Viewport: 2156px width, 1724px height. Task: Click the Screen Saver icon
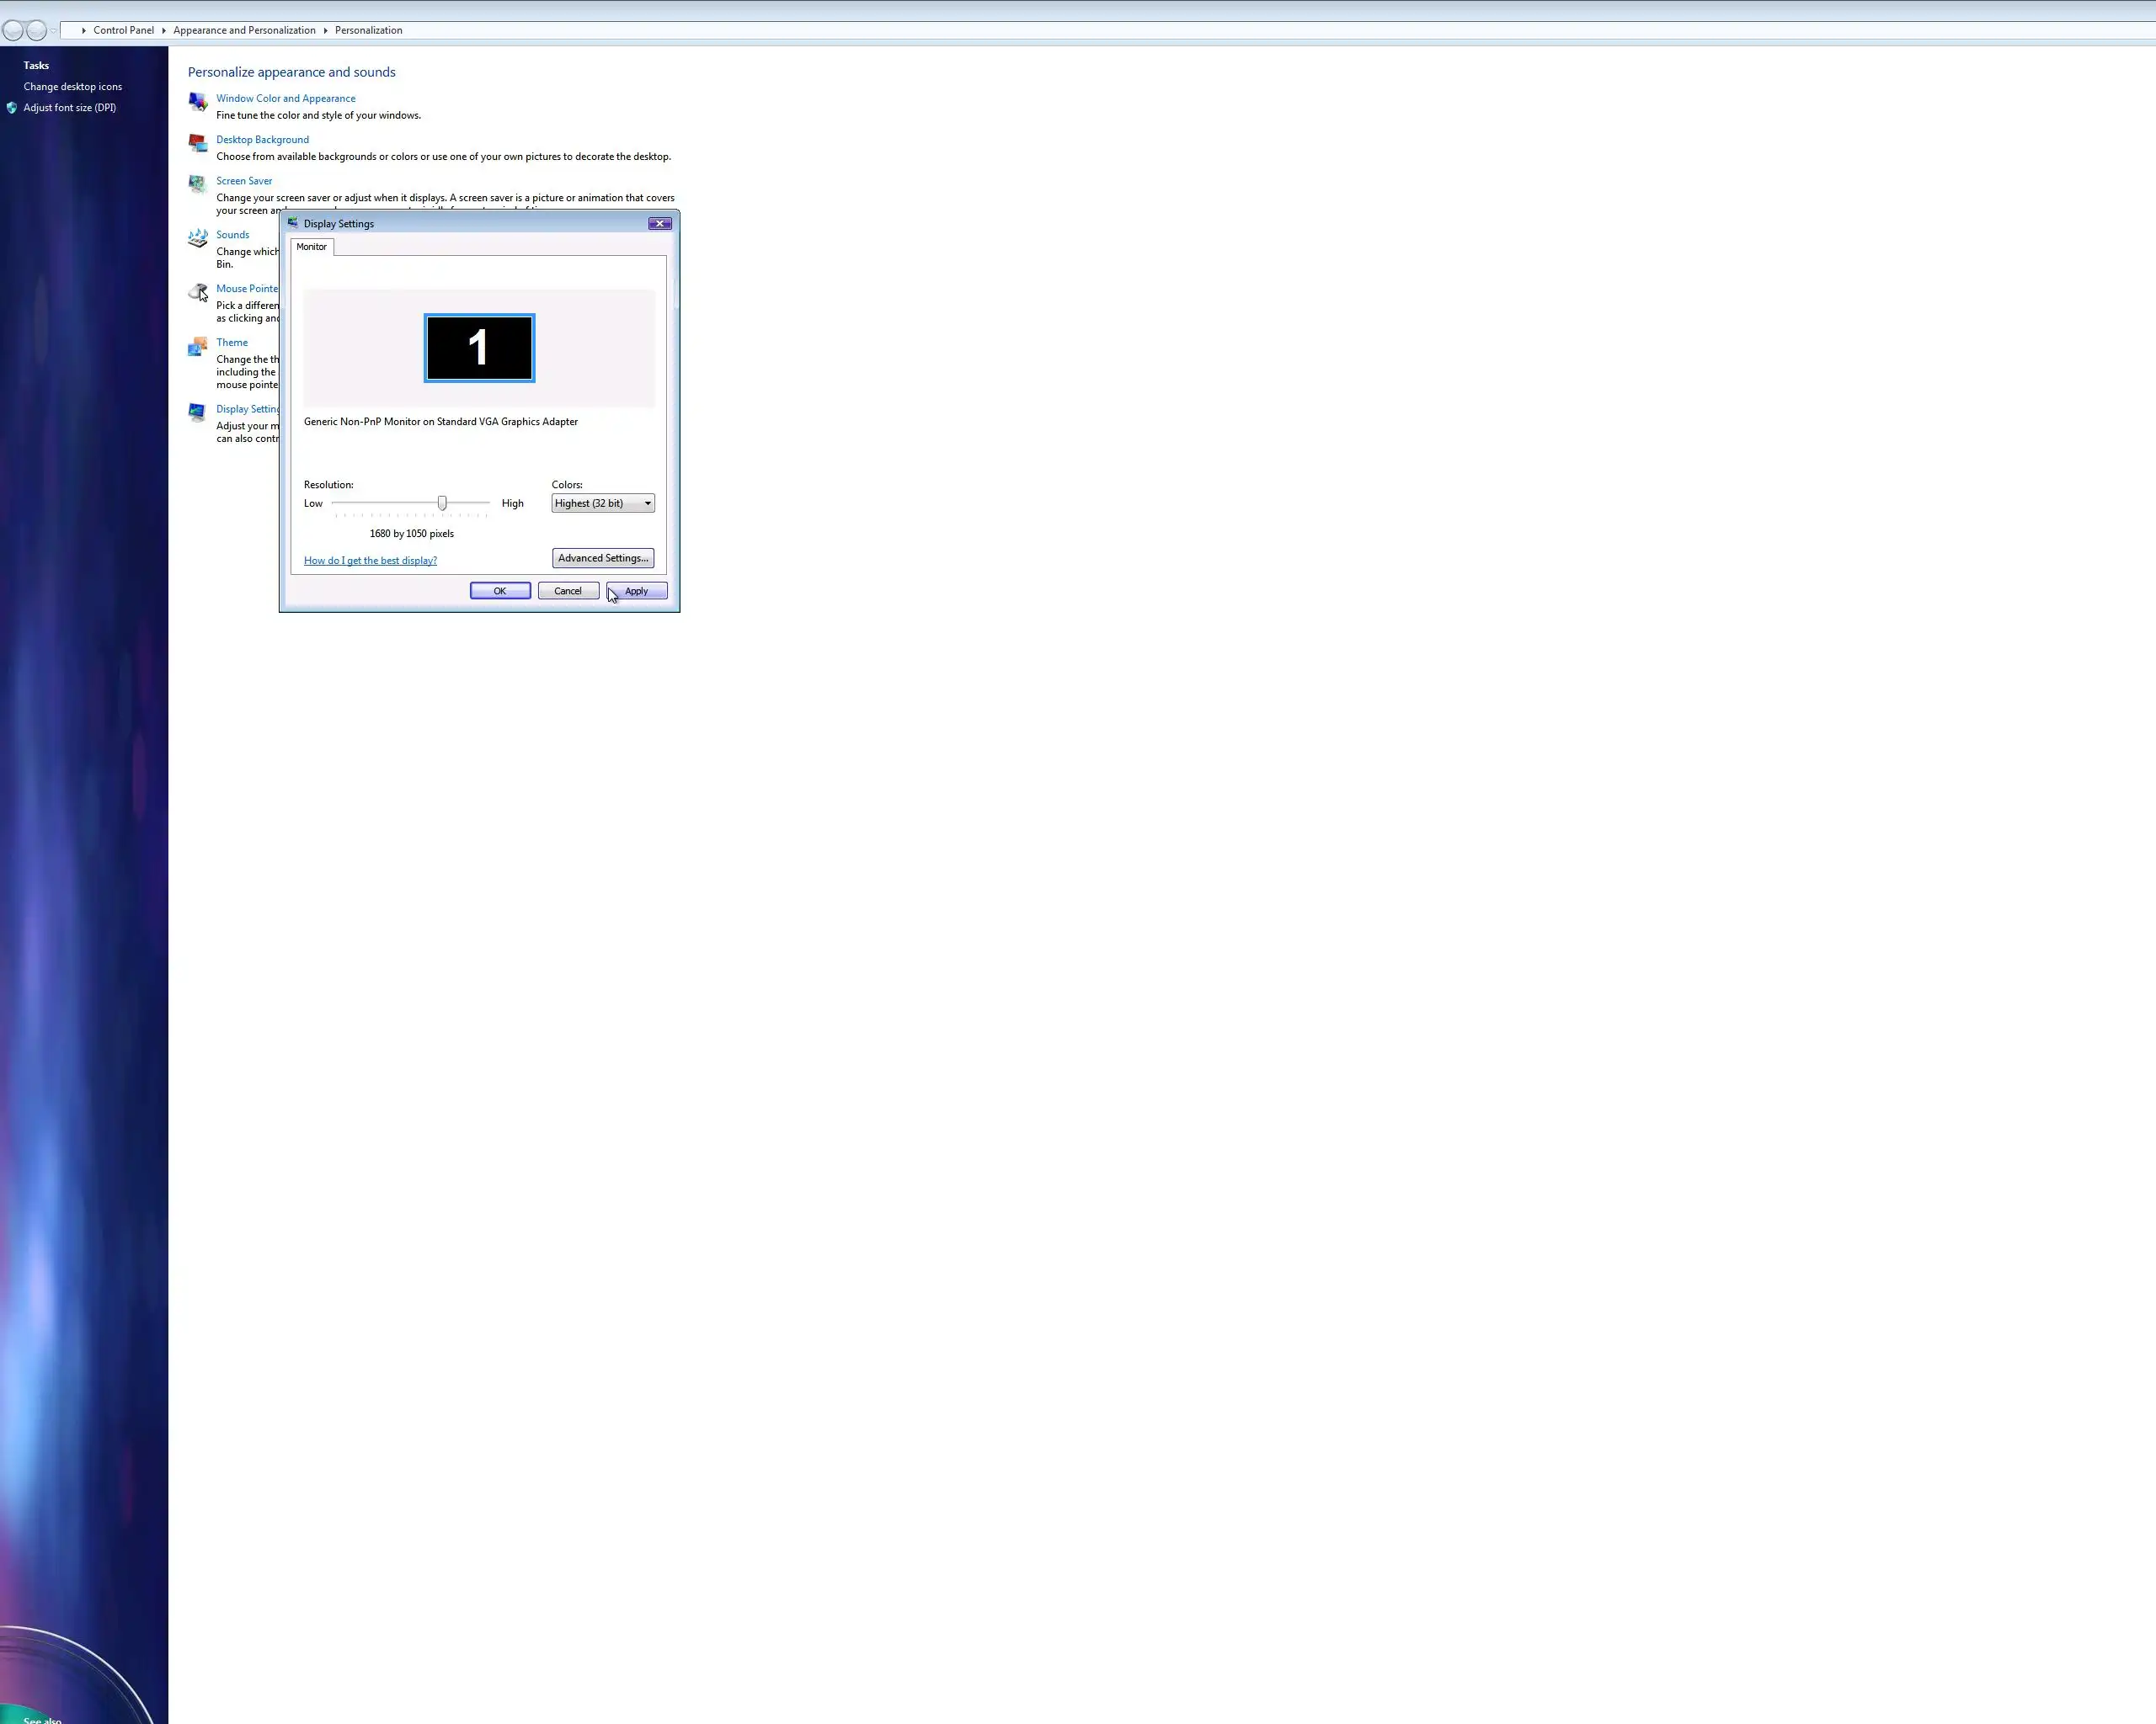click(x=198, y=184)
